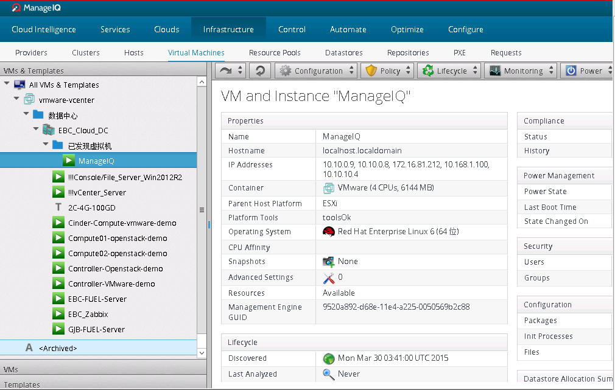Open the Automate menu
Image resolution: width=615 pixels, height=390 pixels.
click(348, 29)
